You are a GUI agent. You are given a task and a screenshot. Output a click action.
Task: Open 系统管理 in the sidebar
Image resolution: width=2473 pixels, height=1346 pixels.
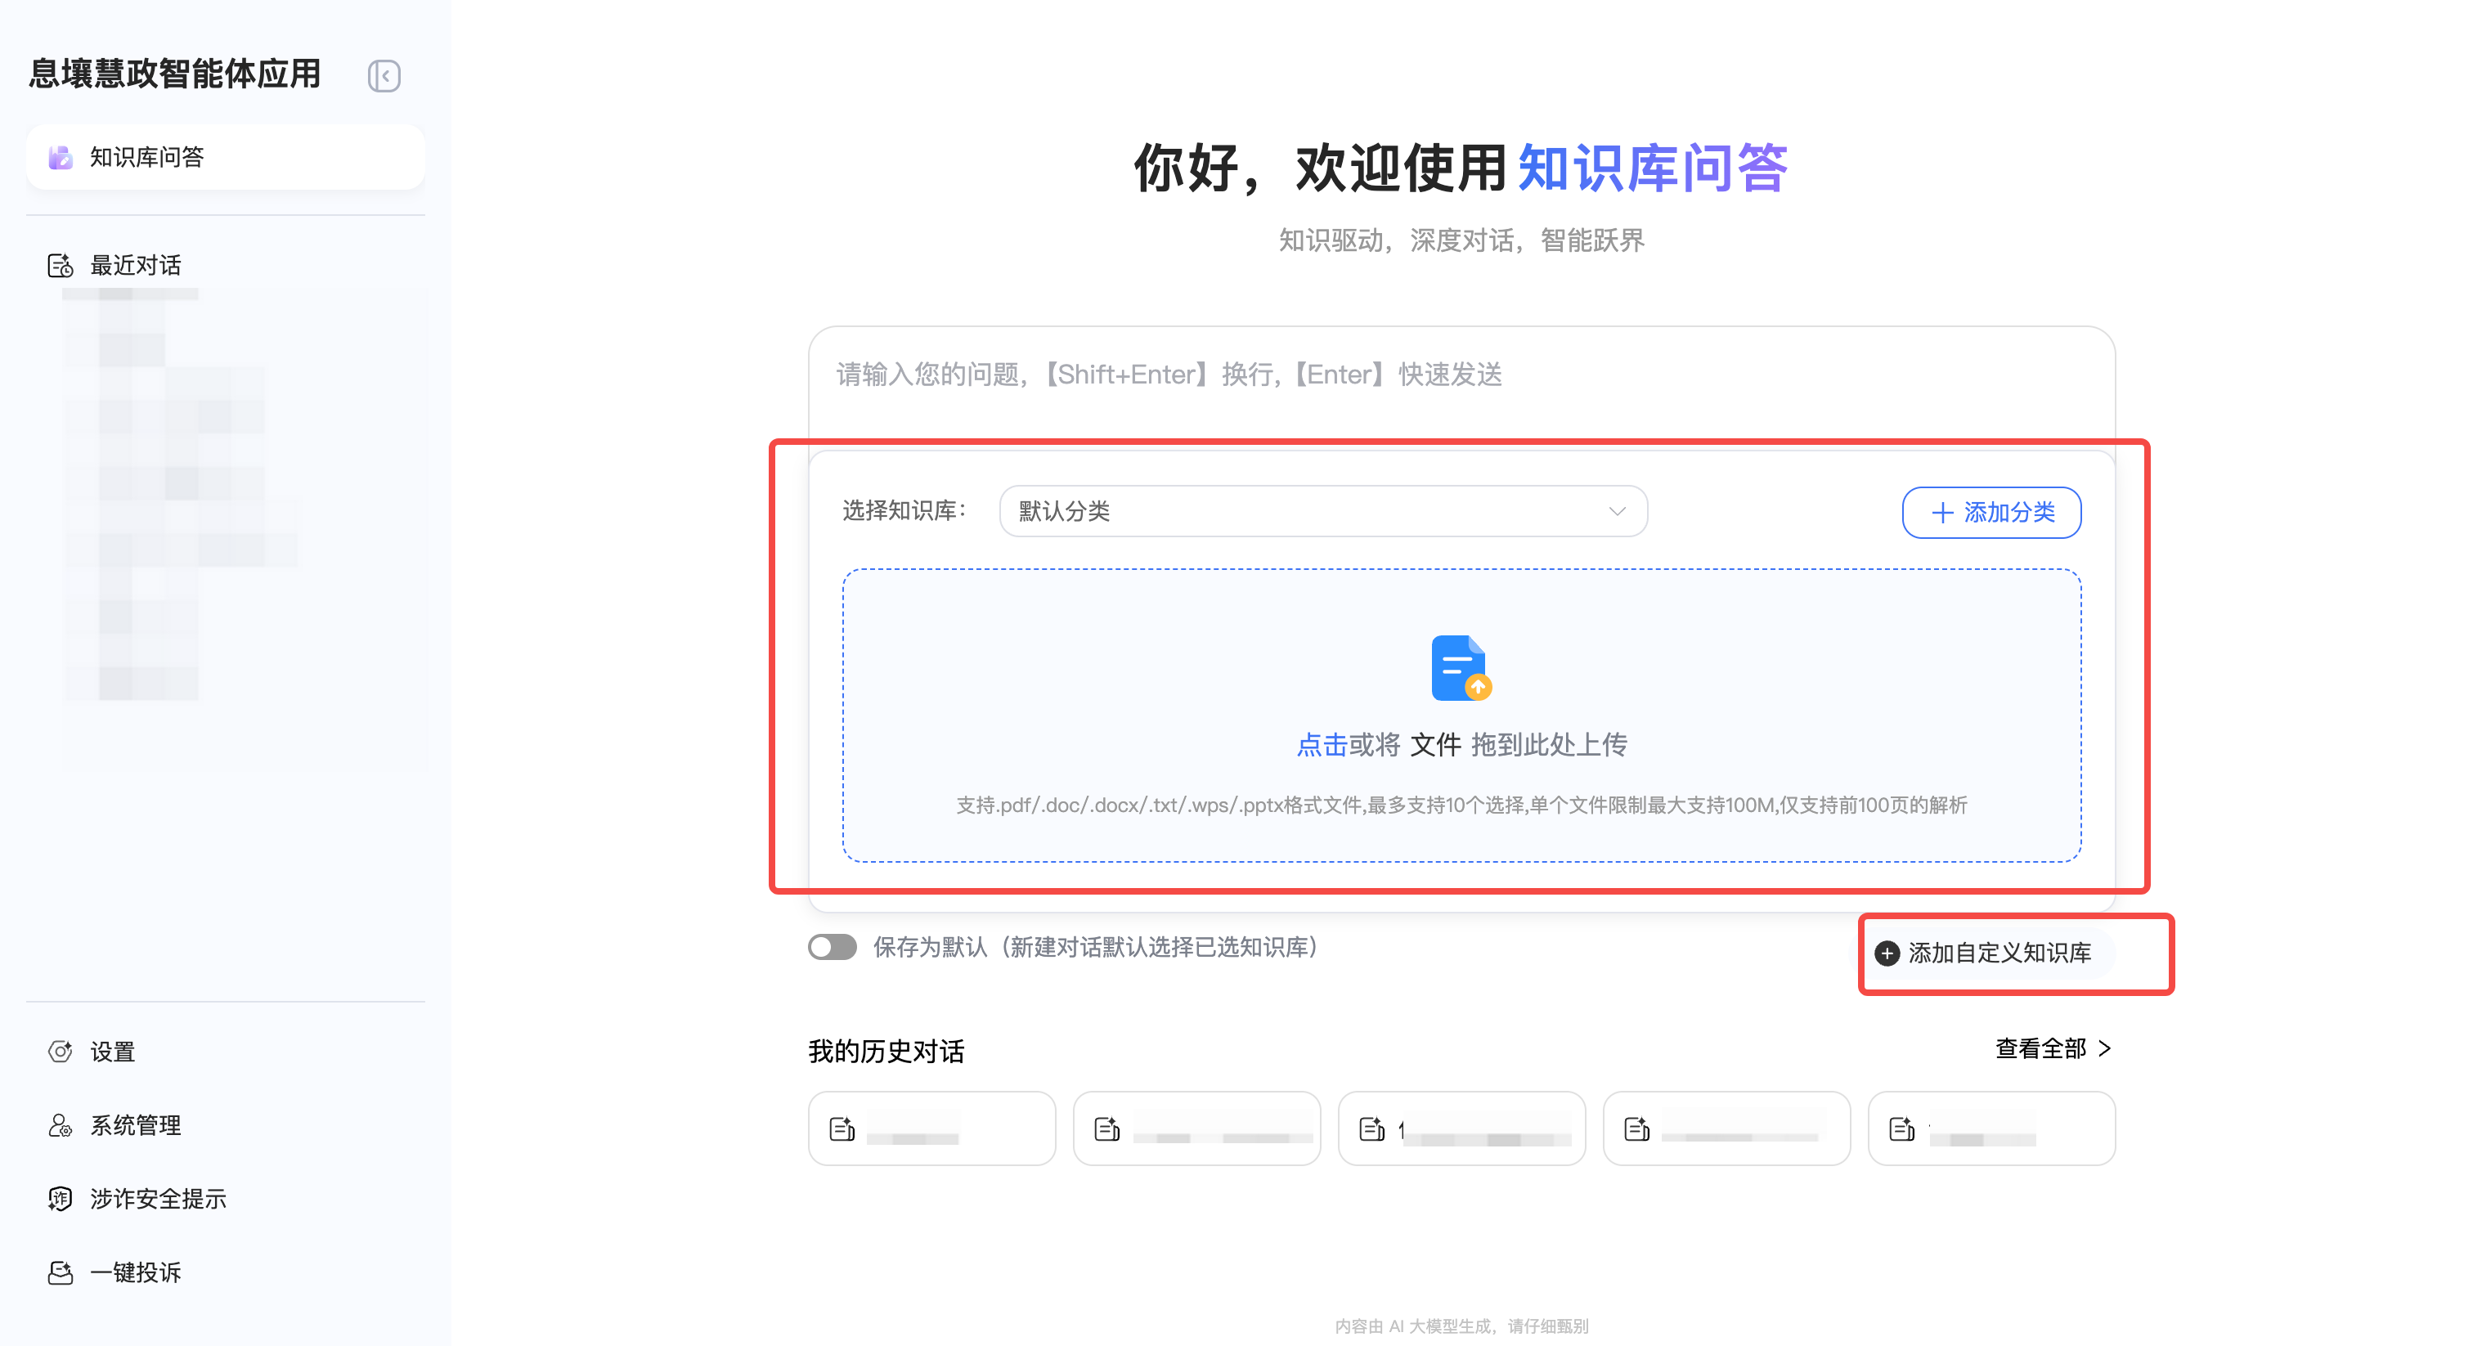coord(136,1125)
